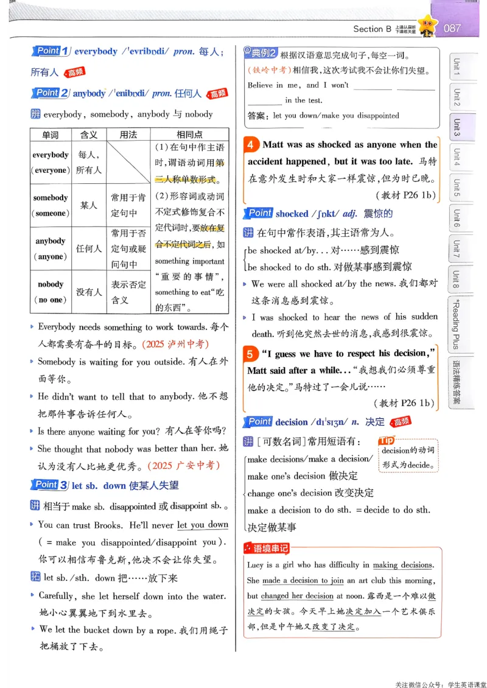Collapse the Point 2 anybody entry
The width and height of the screenshot is (487, 688).
click(x=48, y=93)
